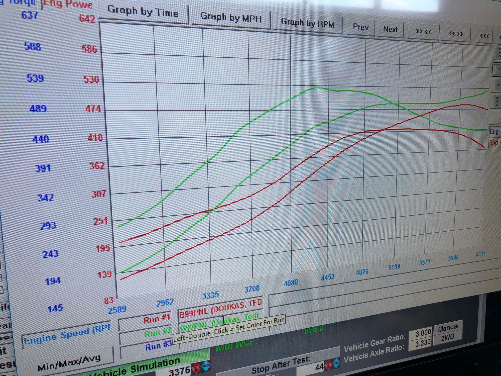Switch to Graph by Time view

point(143,12)
